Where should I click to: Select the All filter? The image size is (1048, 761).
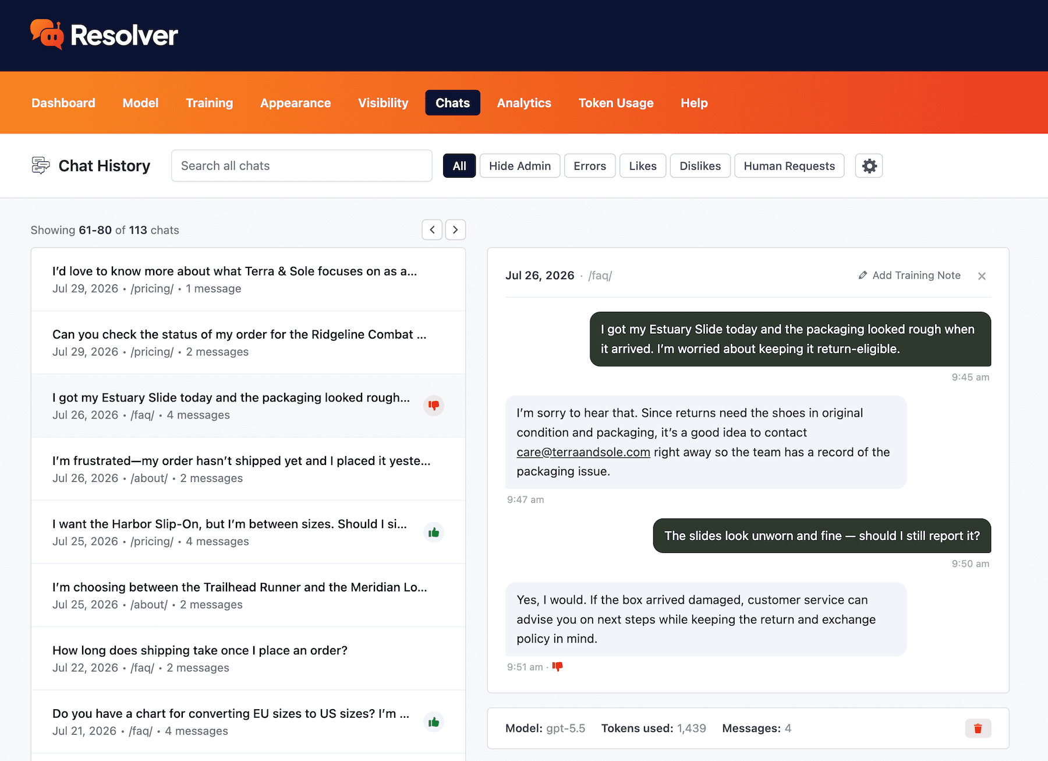coord(459,166)
